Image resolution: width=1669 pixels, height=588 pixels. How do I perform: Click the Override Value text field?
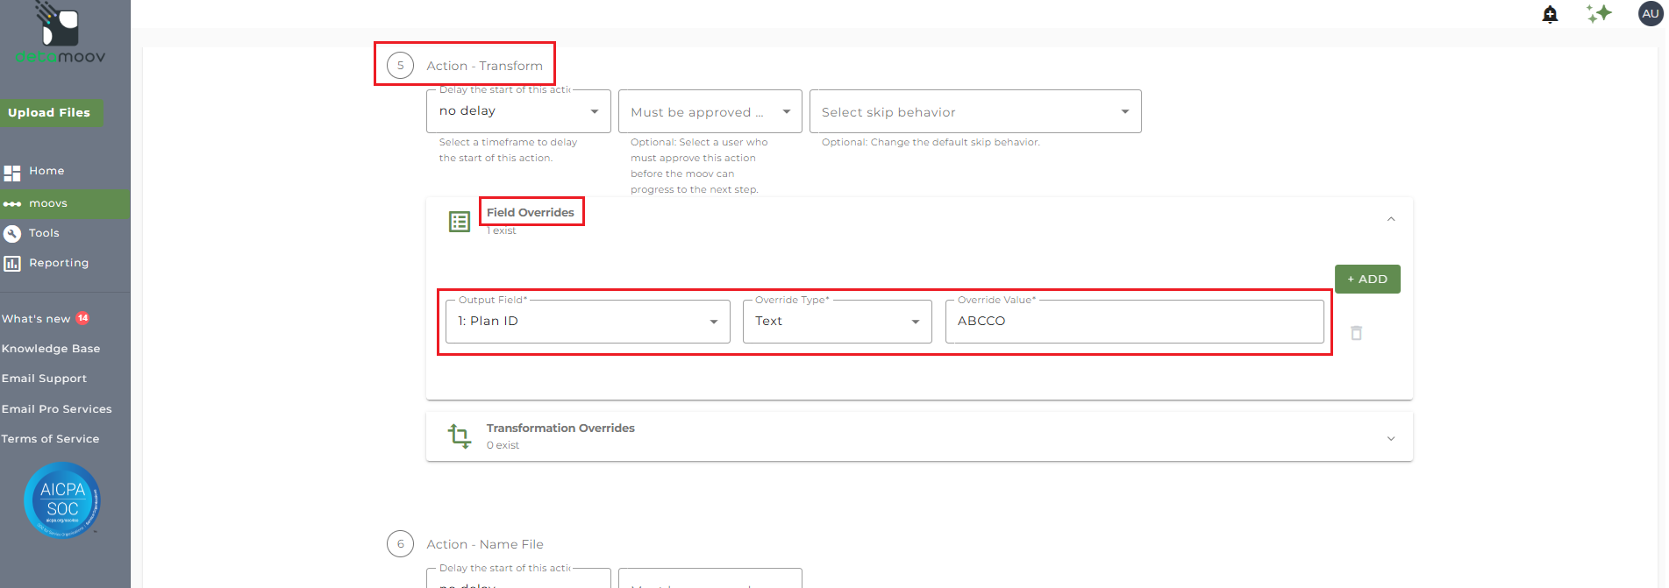point(1133,322)
